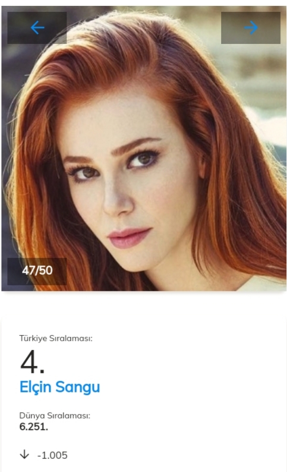Screen dimensions: 287x472
Task: Select the Türkiye Sıralaması label
Action: click(56, 338)
